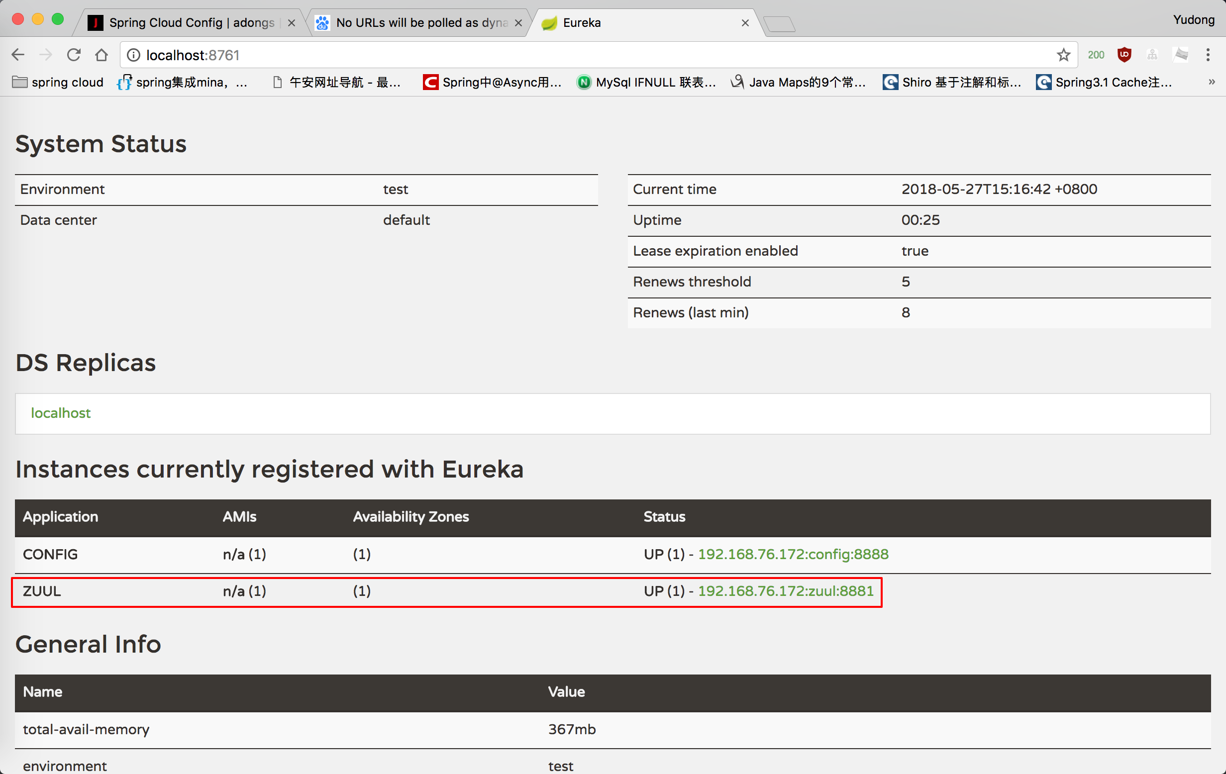The width and height of the screenshot is (1226, 774).
Task: Expand hidden bookmarks with the chevron
Action: point(1212,82)
